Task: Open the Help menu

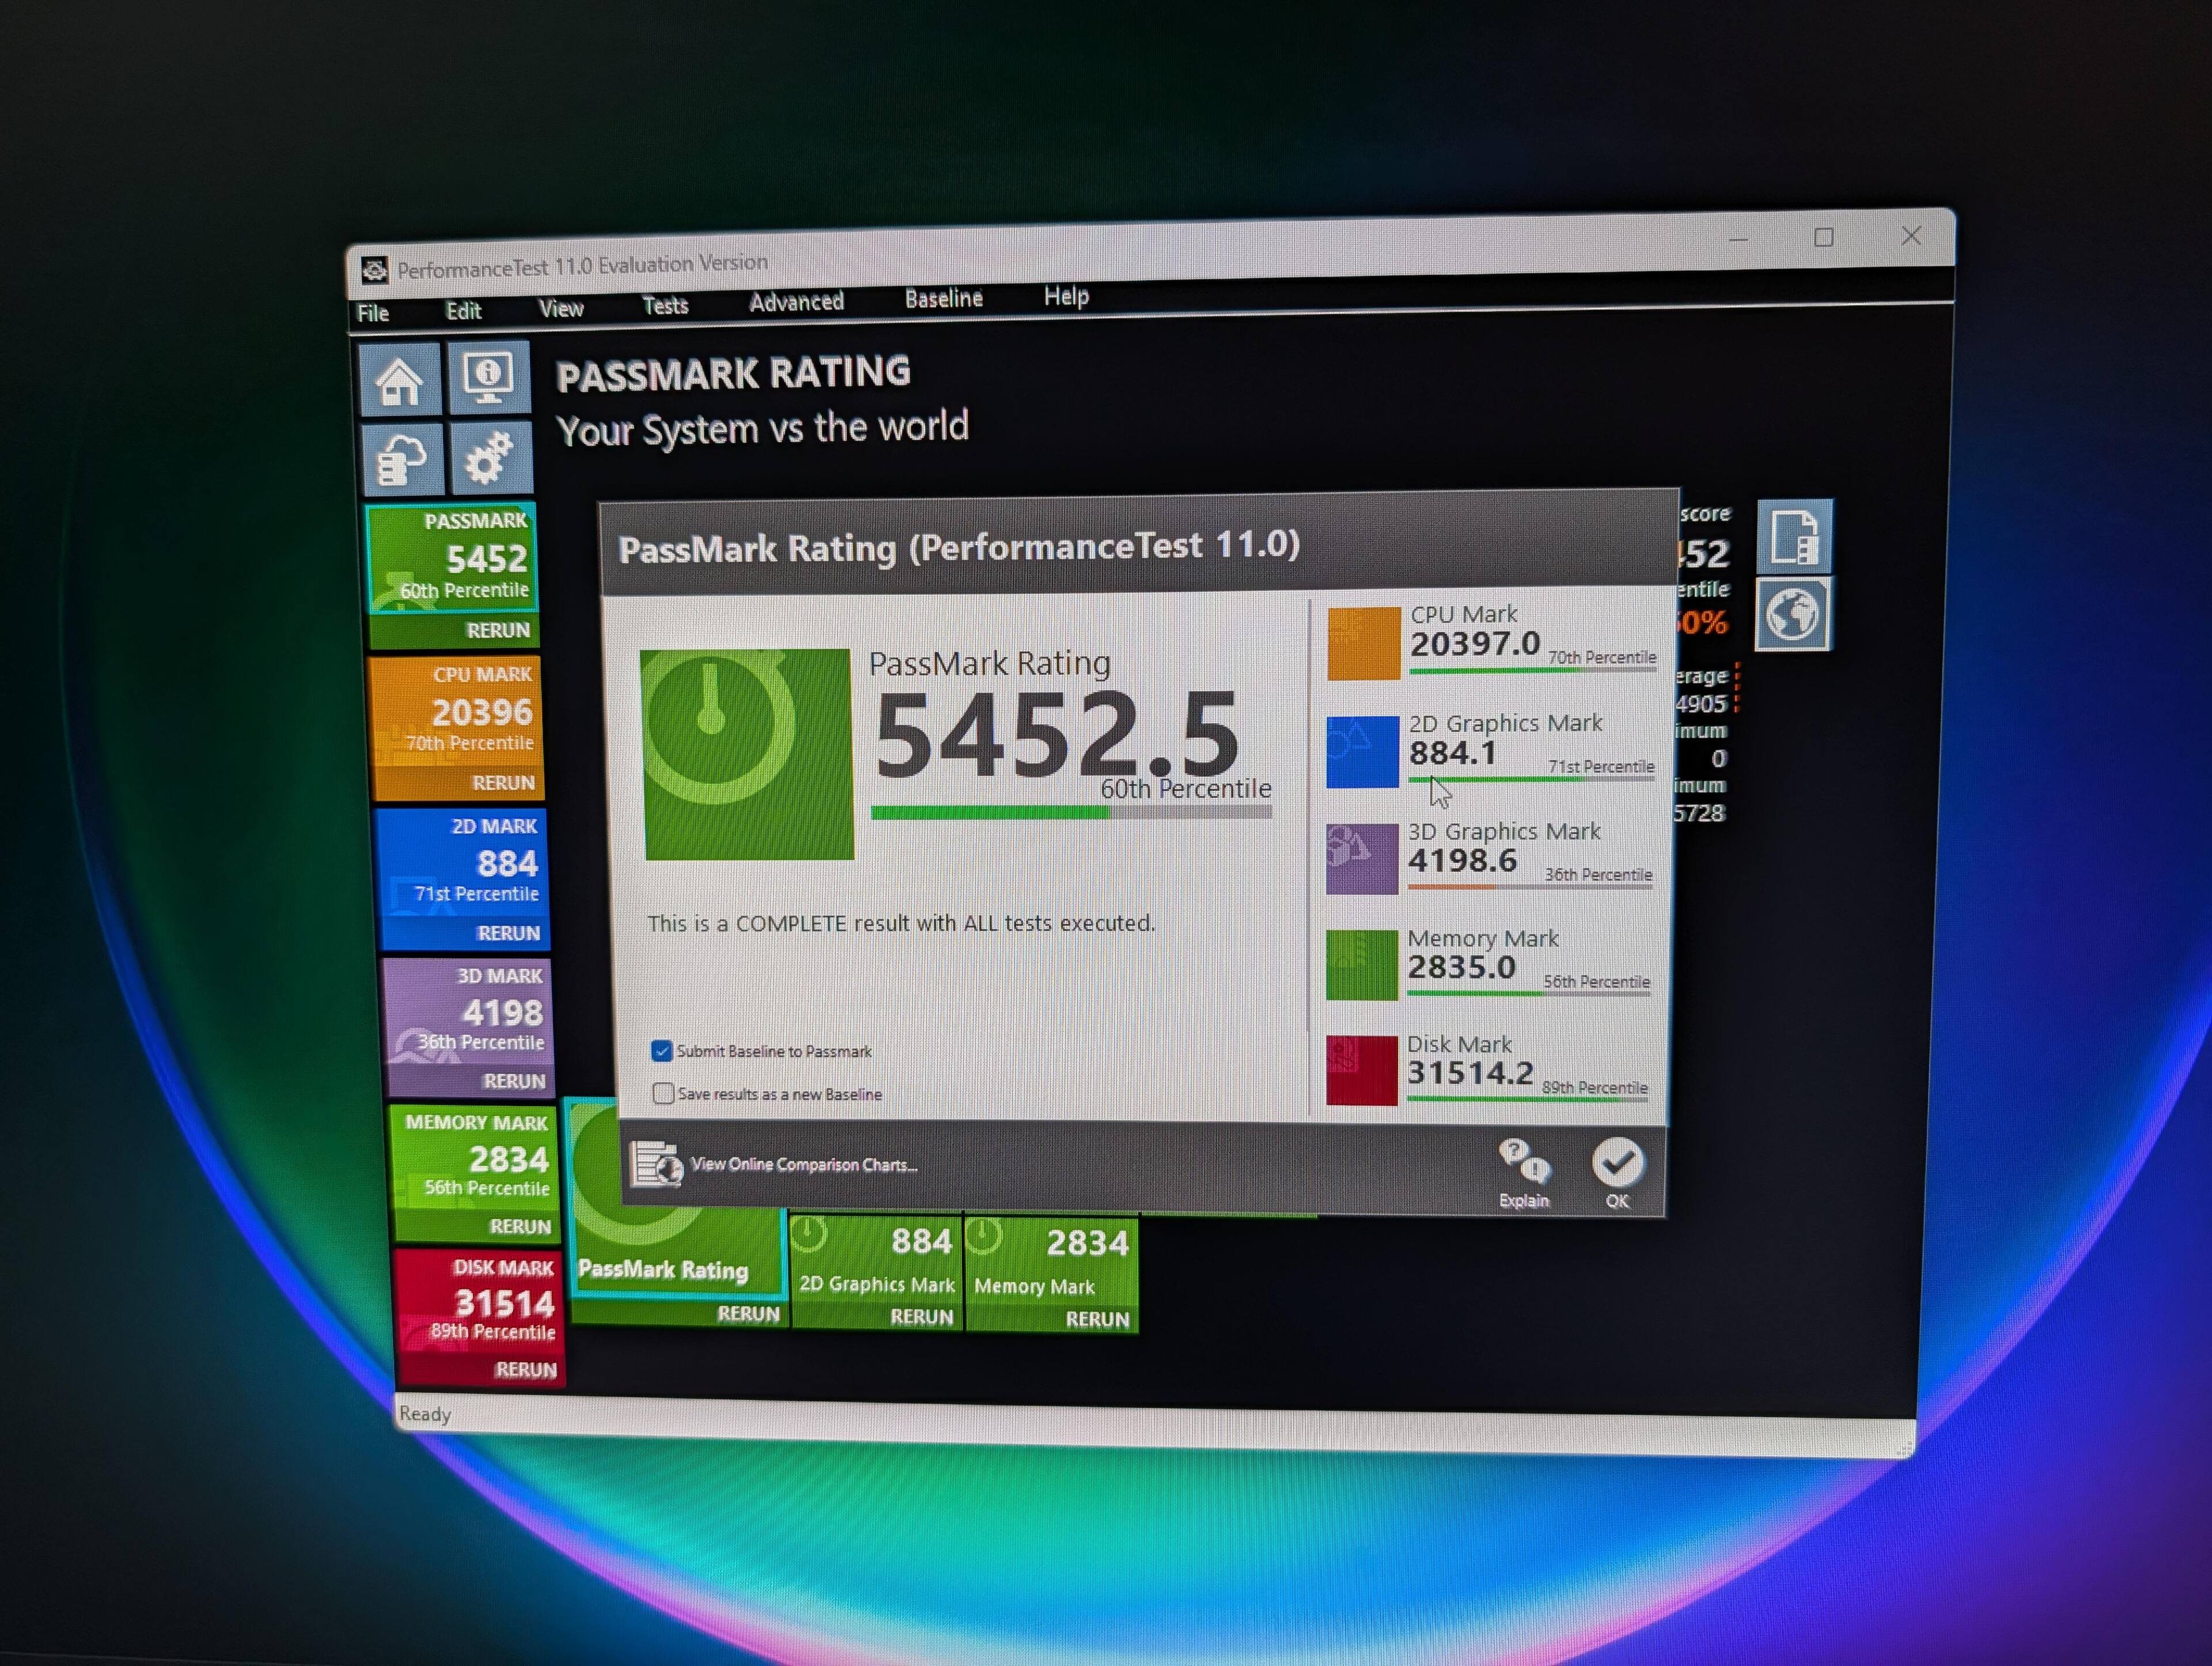Action: (x=1066, y=296)
